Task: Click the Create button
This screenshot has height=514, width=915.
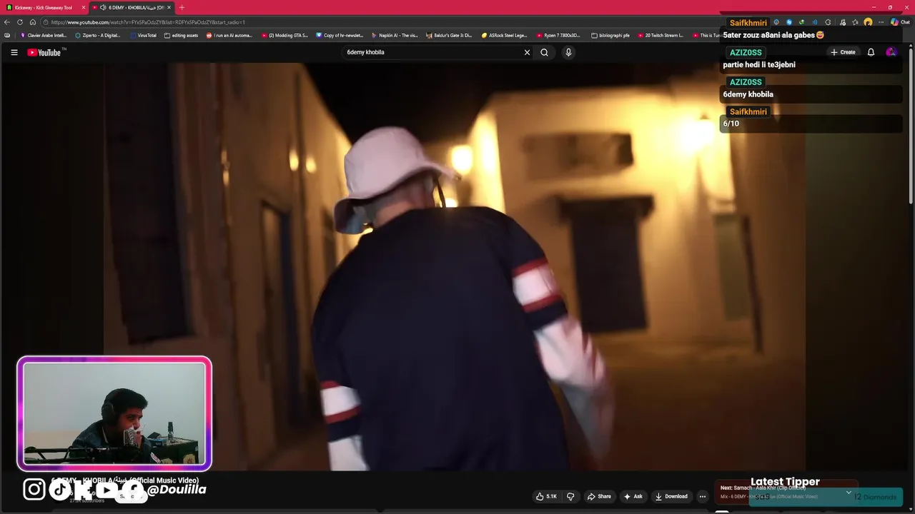Action: (843, 52)
